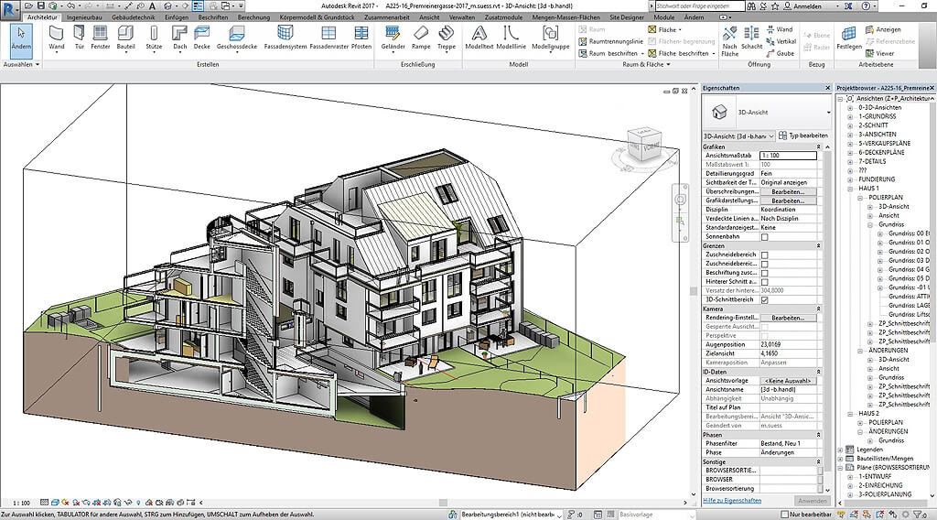This screenshot has width=937, height=520.
Task: Expand the 1-GRUNDRISS tree node
Action: [x=852, y=117]
